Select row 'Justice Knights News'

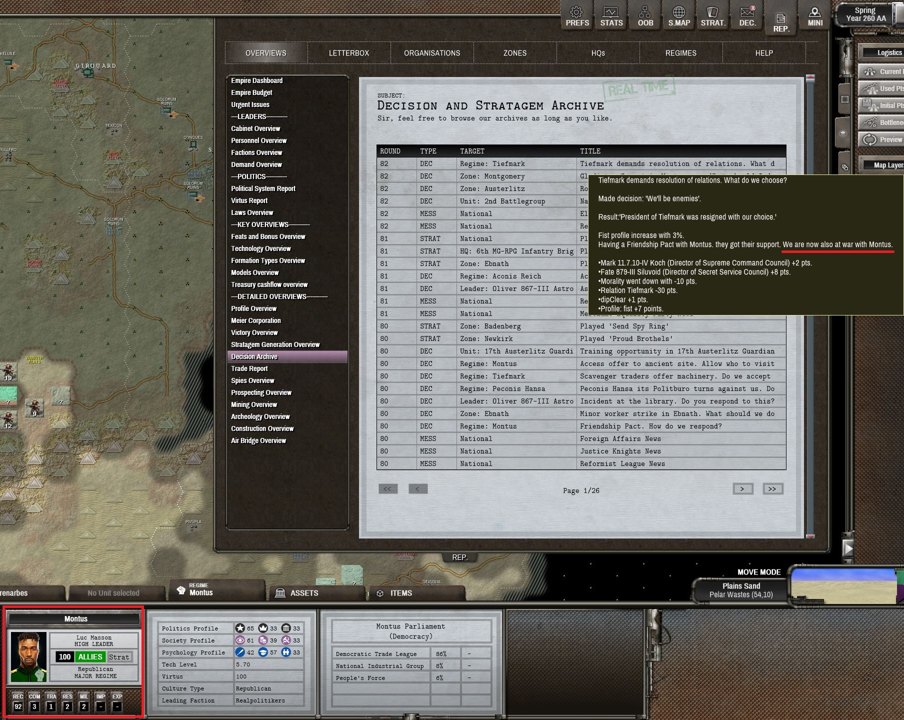[581, 451]
